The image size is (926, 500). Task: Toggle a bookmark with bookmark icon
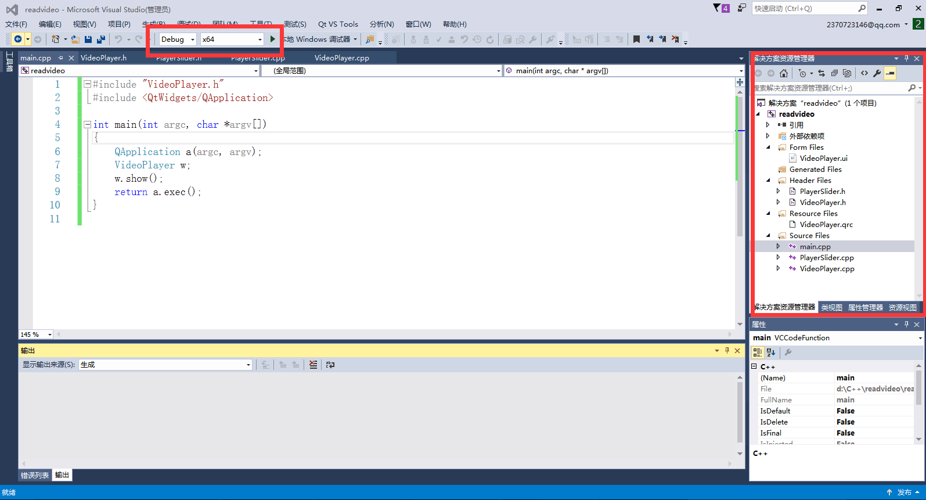(636, 39)
